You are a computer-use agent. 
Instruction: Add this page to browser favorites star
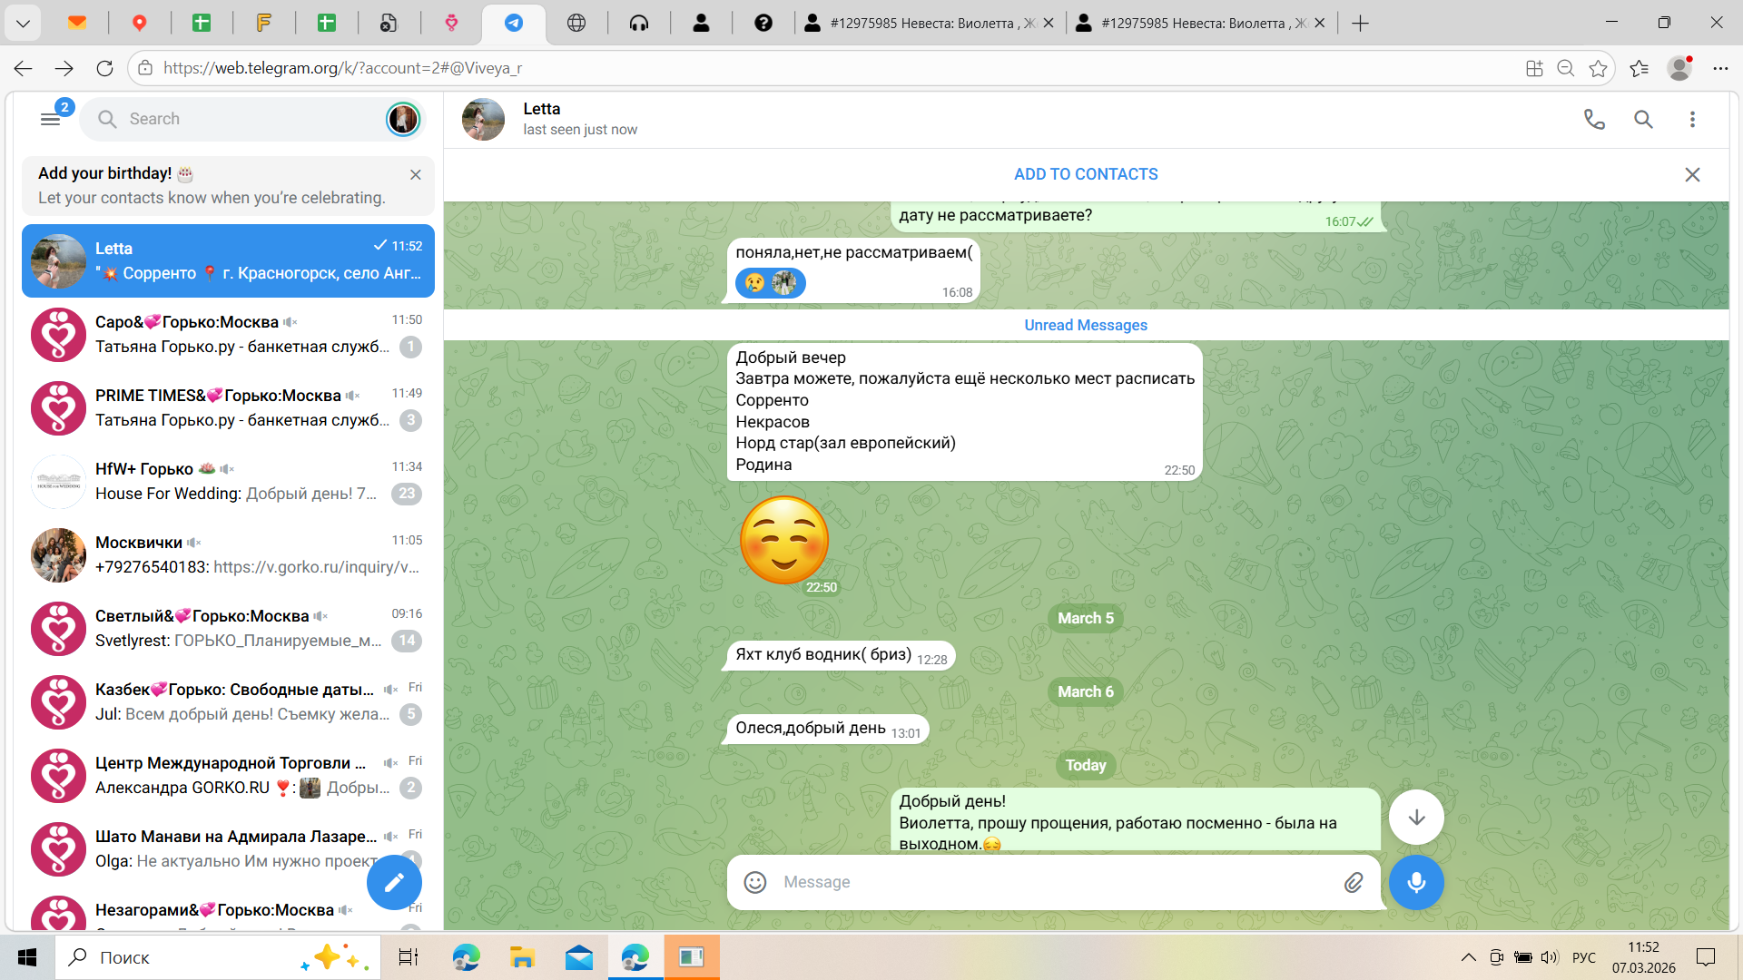pyautogui.click(x=1598, y=68)
